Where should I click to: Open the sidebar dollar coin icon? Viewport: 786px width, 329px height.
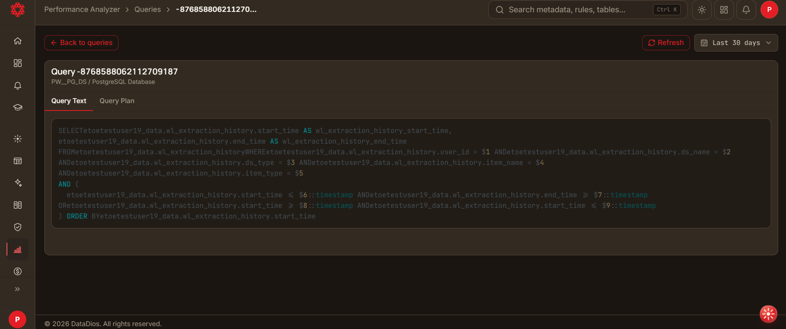pyautogui.click(x=18, y=271)
